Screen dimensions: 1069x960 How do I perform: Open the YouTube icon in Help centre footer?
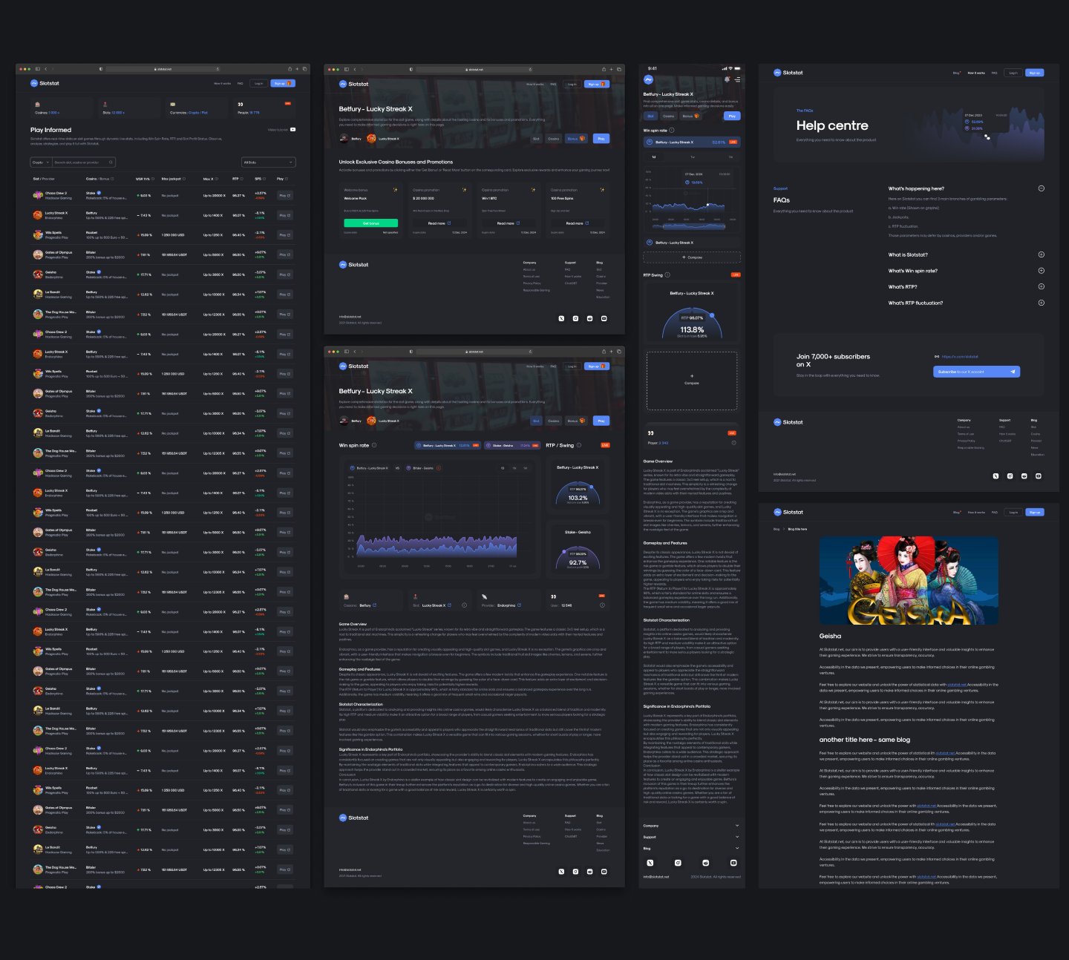pyautogui.click(x=1038, y=476)
